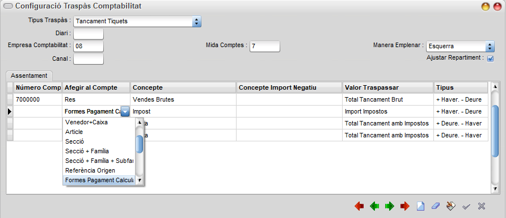Close window with red button
This screenshot has height=218, width=506.
coord(497,6)
